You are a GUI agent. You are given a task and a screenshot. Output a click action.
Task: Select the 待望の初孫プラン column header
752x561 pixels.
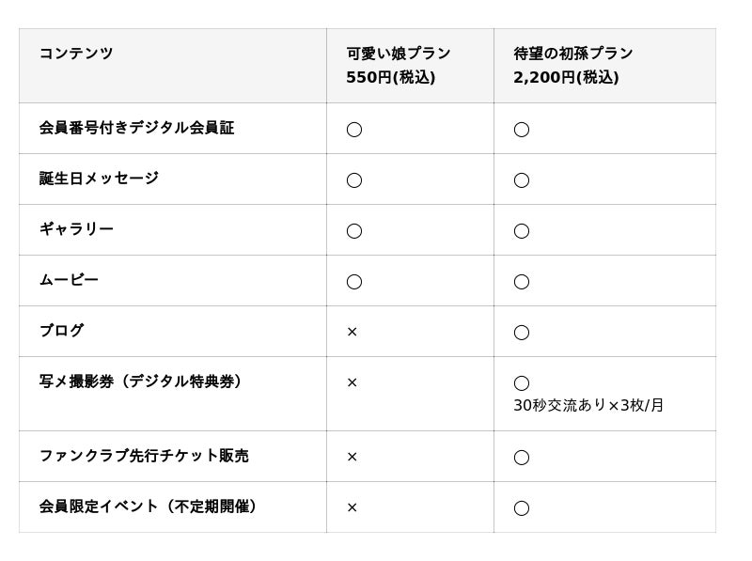coord(573,54)
